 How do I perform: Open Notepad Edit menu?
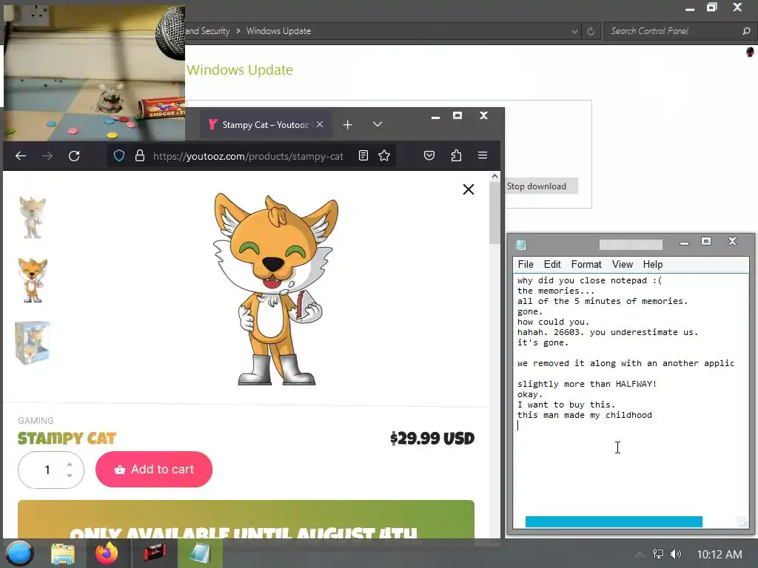(x=552, y=264)
